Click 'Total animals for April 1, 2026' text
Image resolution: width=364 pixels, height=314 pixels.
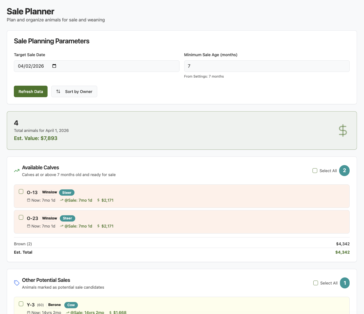point(41,130)
